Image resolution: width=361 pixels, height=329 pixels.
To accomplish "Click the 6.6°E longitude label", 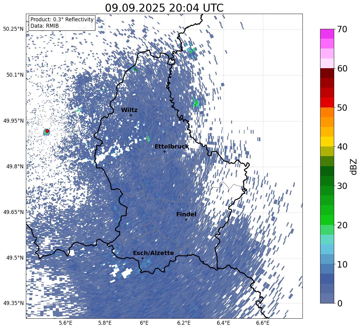I will click(263, 323).
